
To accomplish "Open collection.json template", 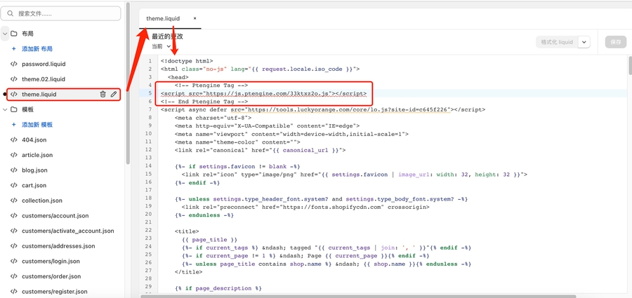I will 42,201.
